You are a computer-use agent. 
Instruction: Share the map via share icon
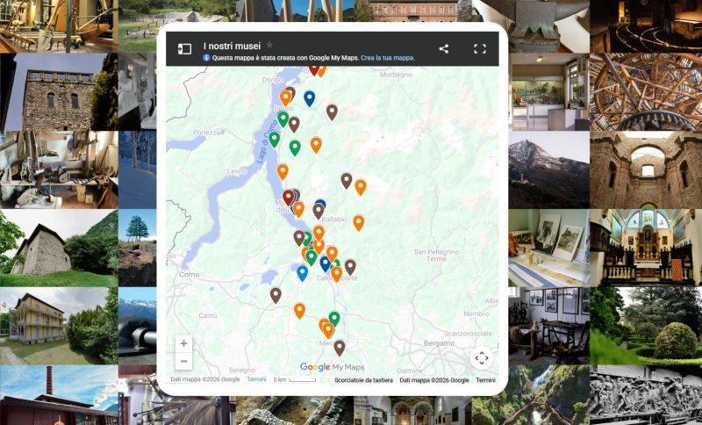(x=444, y=49)
